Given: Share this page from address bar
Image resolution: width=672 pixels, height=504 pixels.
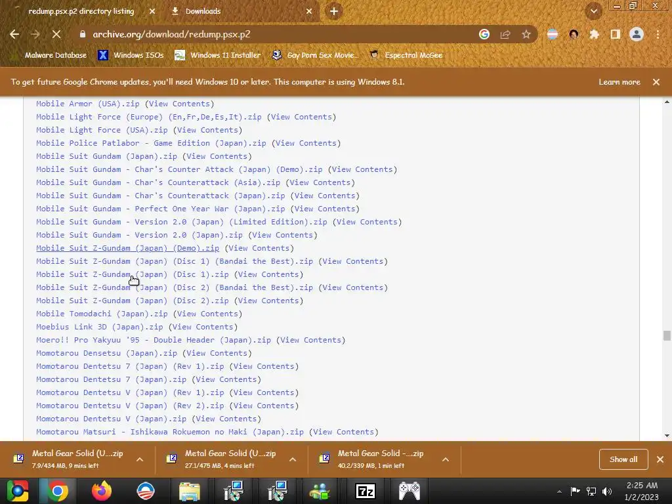Looking at the screenshot, I should point(505,34).
